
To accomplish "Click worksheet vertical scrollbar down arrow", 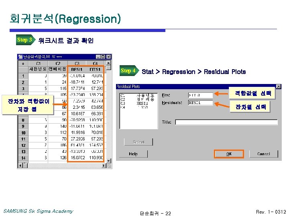I will [109, 161].
